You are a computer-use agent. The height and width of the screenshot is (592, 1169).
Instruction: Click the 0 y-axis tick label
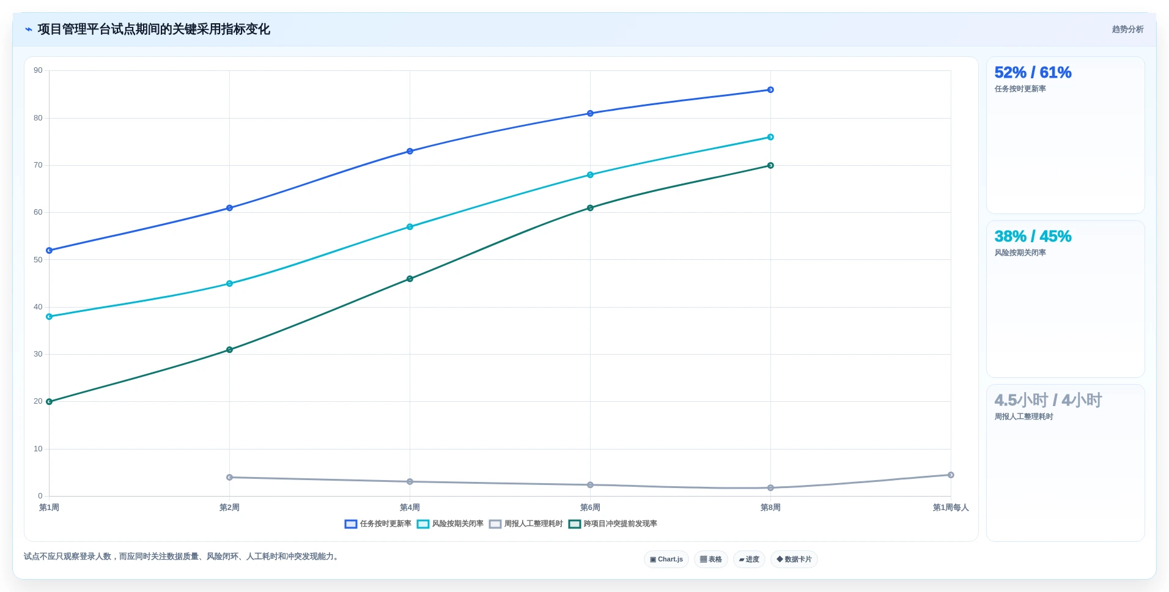pos(40,496)
